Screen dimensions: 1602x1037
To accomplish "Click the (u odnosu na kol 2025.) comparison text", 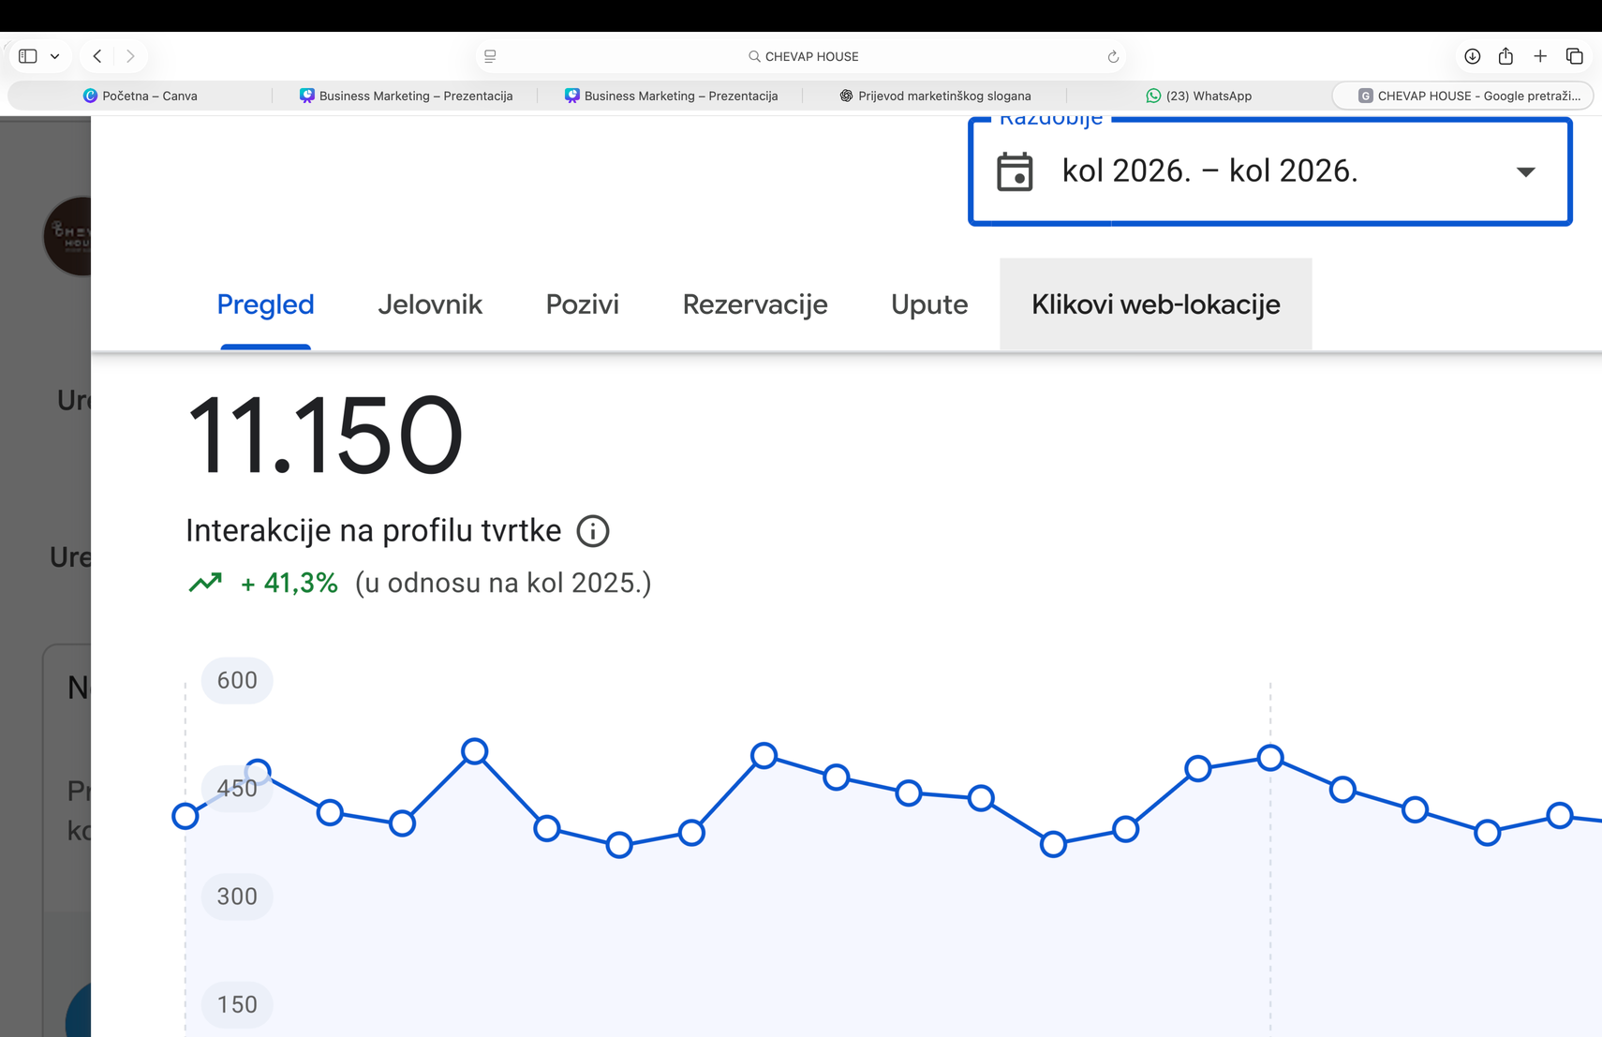I will point(503,584).
